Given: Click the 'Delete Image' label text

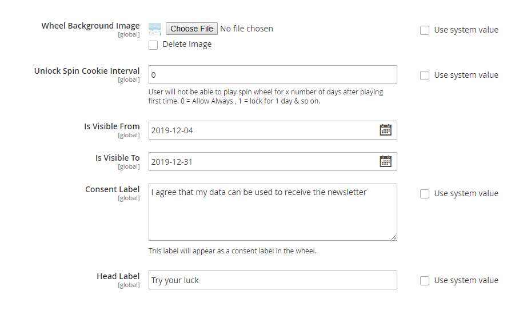Looking at the screenshot, I should [187, 45].
